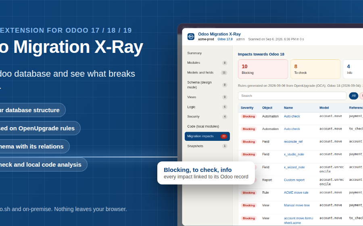The image size is (363, 226).
Task: Switch to the Views section
Action: tap(207, 97)
